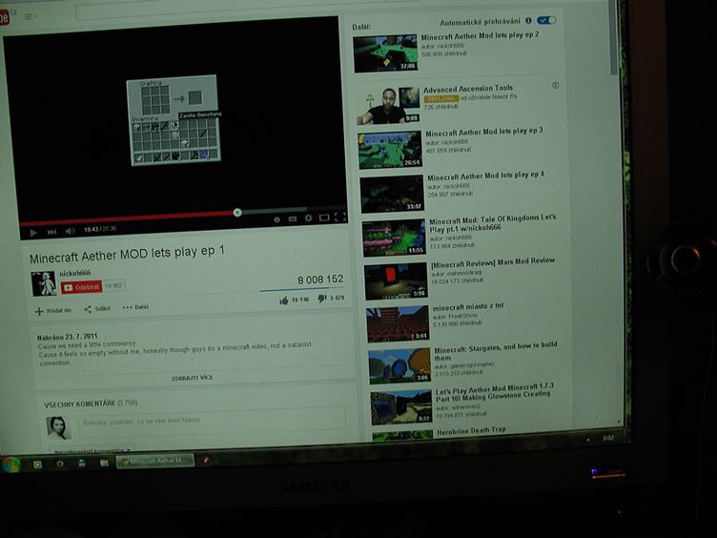
Task: Toggle subtitles icon in player controls
Action: click(292, 218)
